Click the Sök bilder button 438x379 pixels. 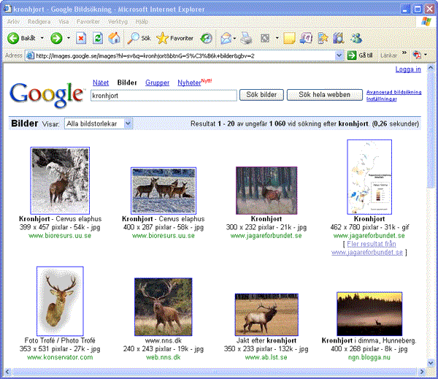tap(261, 95)
